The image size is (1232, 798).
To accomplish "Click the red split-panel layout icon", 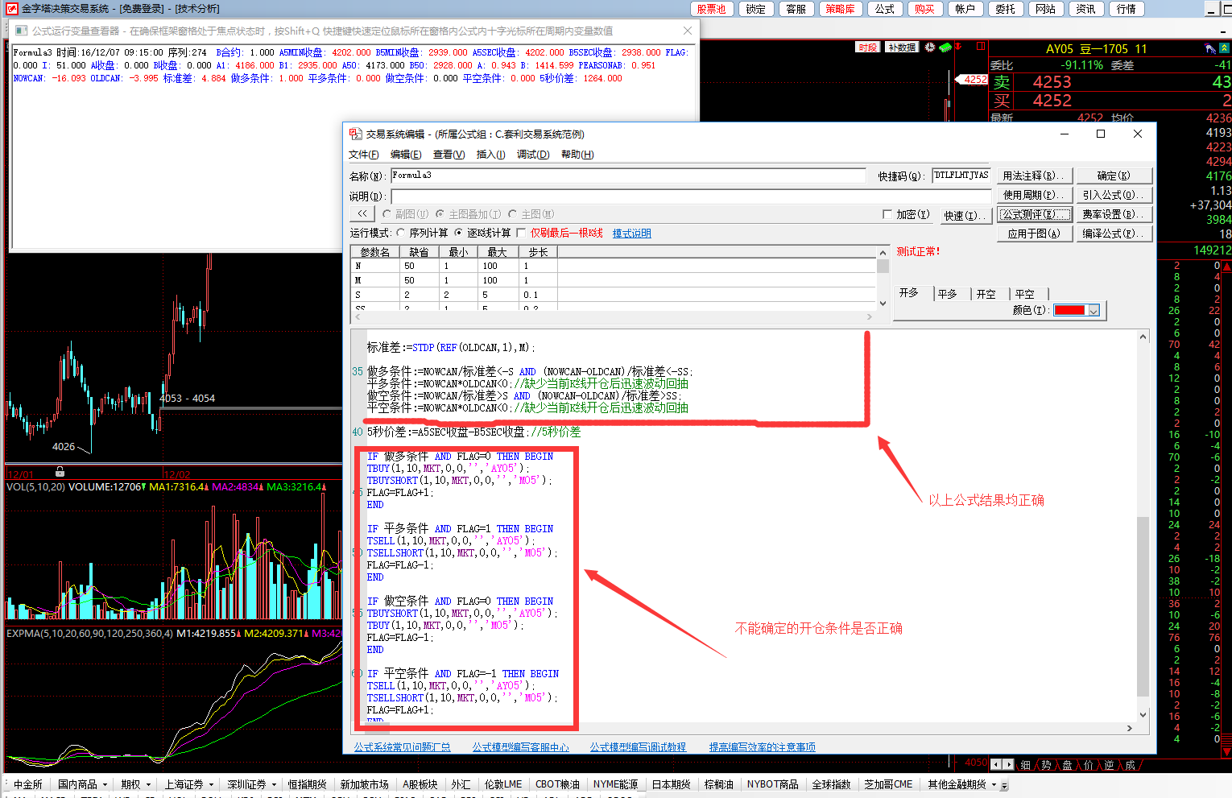I will pos(981,47).
